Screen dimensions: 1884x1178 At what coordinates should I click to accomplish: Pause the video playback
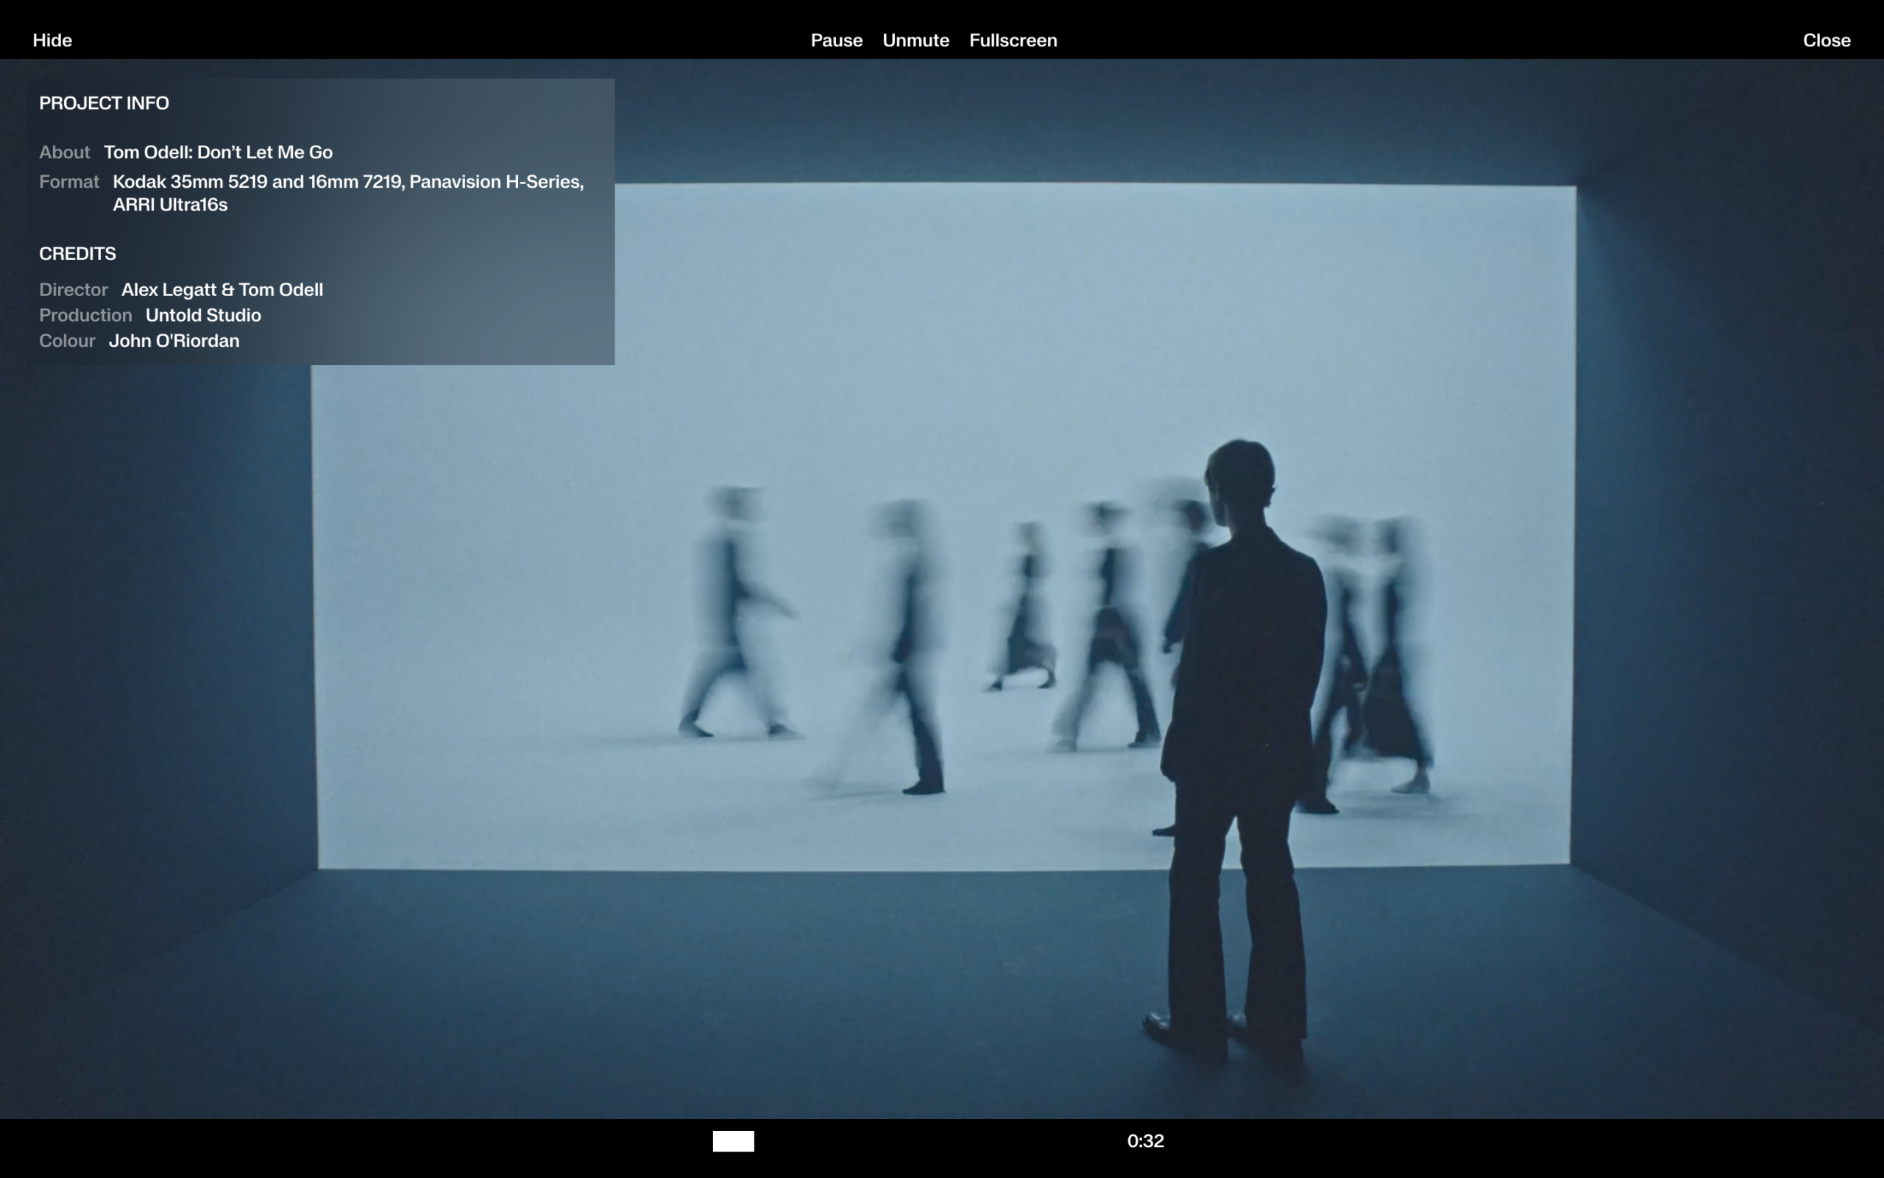[836, 40]
